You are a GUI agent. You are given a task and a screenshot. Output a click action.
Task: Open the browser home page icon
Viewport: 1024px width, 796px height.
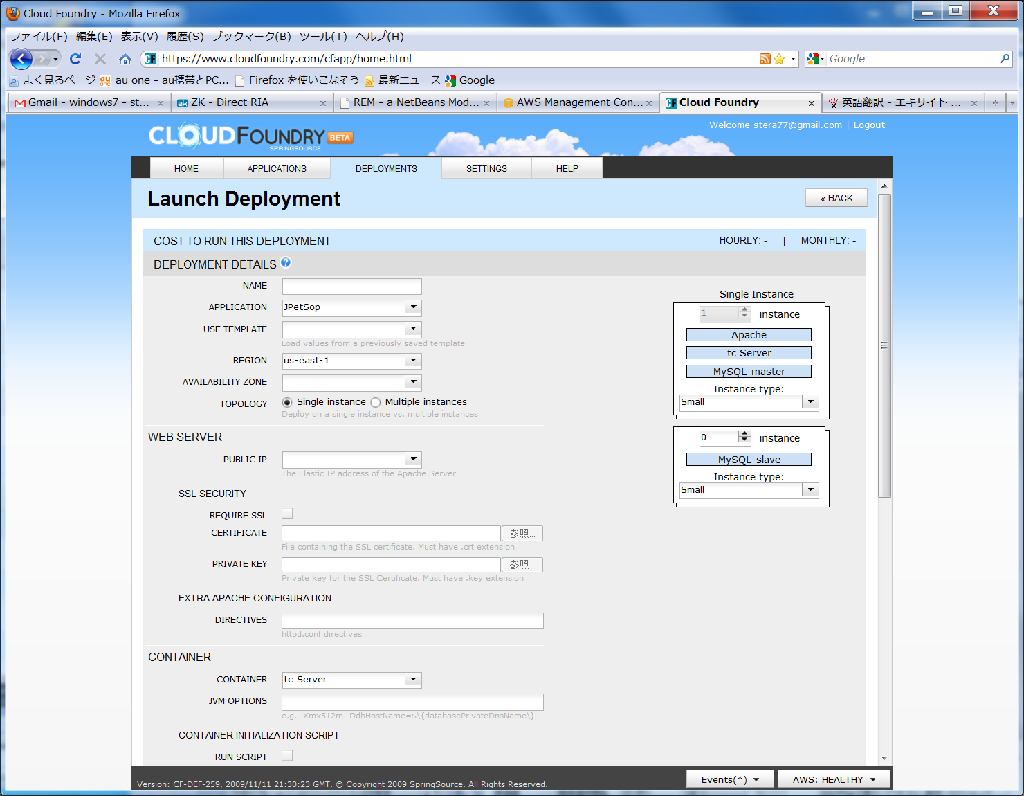tap(125, 59)
